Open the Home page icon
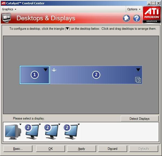Viewport: 162px width, 156px height. pyautogui.click(x=126, y=18)
